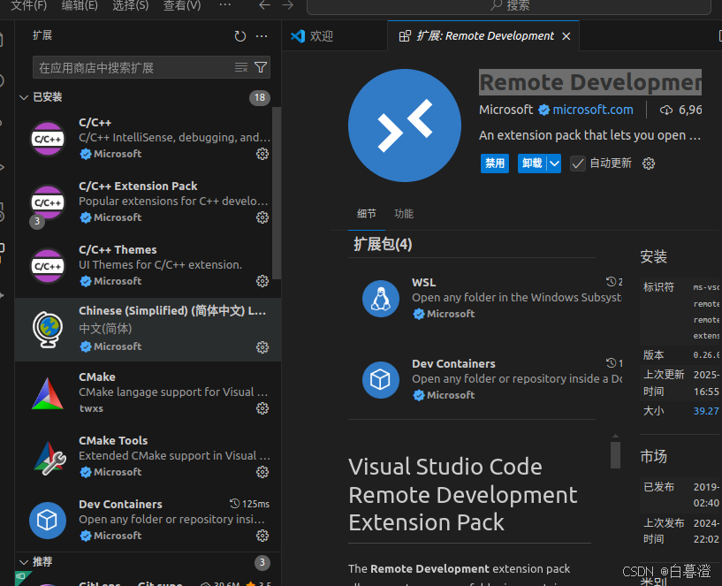Open the 39.27 size link
This screenshot has height=586, width=722.
click(x=706, y=411)
